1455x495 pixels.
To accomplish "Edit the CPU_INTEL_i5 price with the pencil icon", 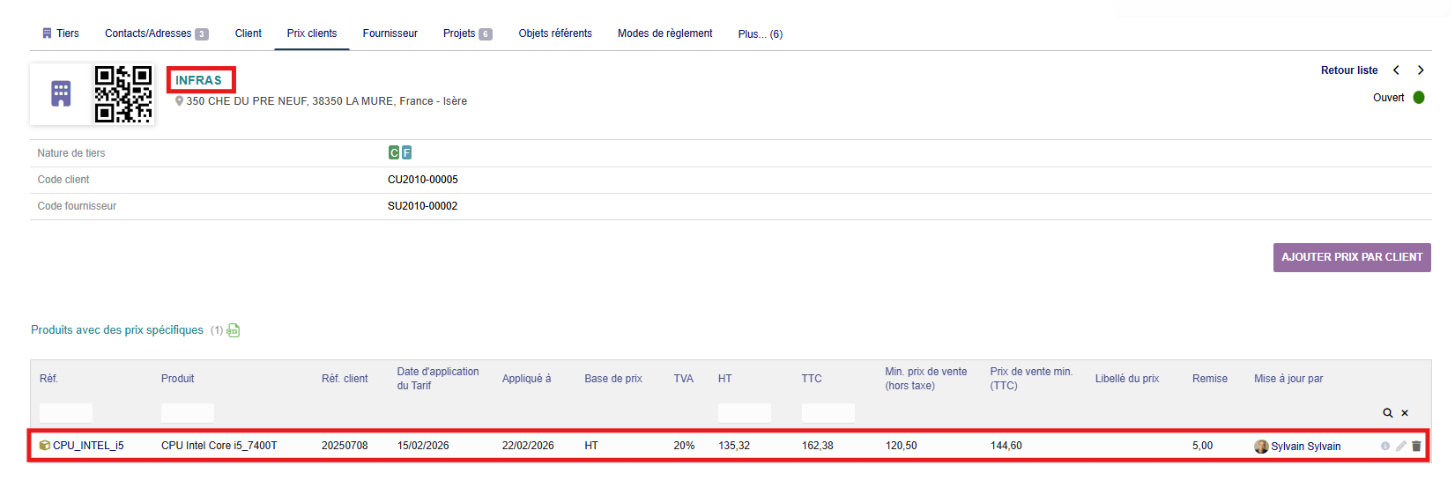I will (x=1400, y=447).
